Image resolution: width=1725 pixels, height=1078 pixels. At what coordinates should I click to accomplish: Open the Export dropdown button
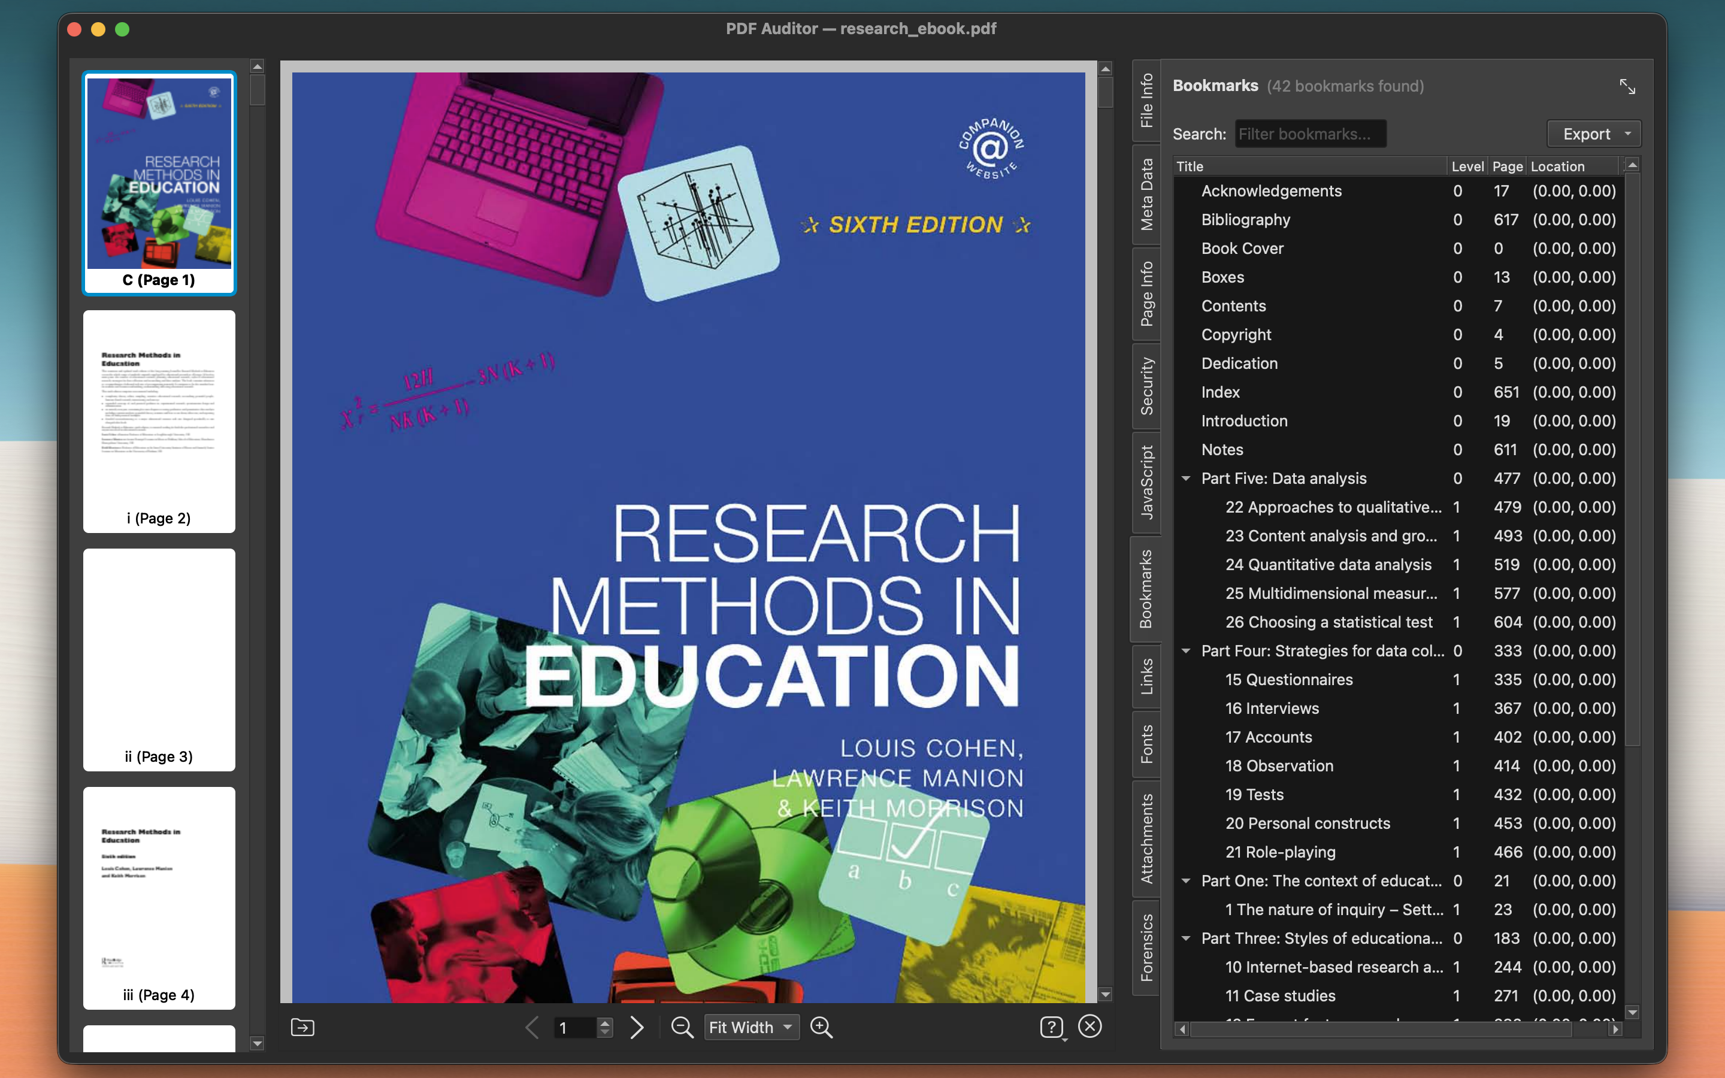click(1594, 134)
